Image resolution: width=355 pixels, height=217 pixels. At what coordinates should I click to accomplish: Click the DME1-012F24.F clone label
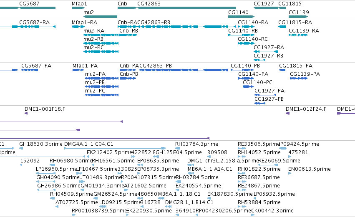(306, 109)
